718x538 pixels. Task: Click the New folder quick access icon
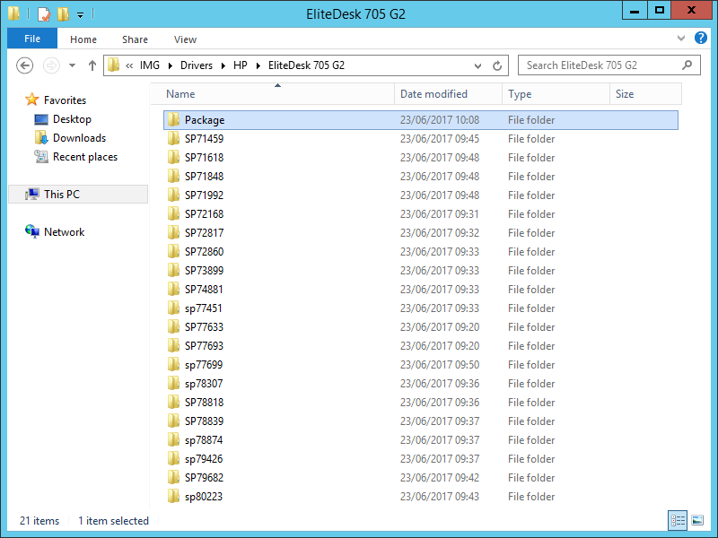coord(63,14)
